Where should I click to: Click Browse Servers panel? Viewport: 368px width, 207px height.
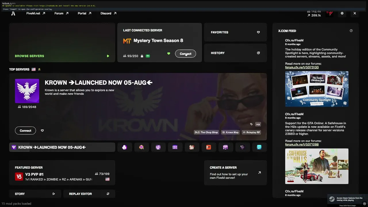pos(62,43)
